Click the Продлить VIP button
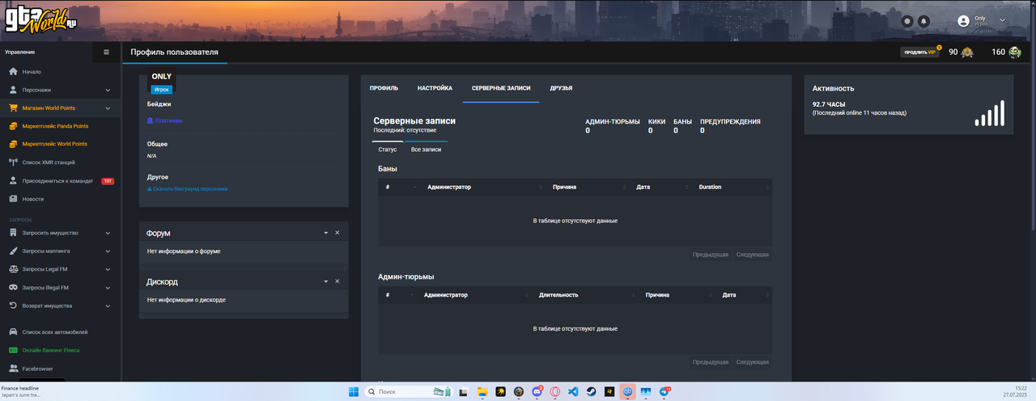Screen dimensions: 1036x401 coord(920,52)
